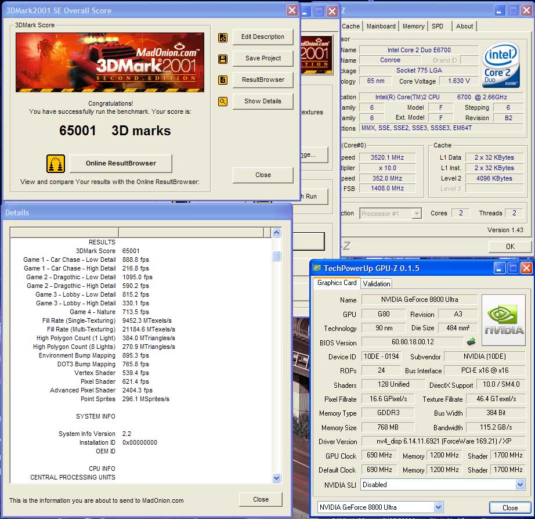Click the Edit Description icon
This screenshot has height=519, width=535.
coord(223,38)
